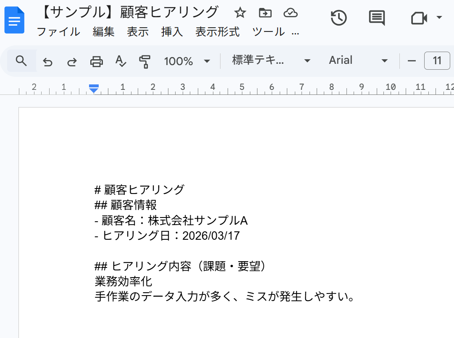The height and width of the screenshot is (338, 454).
Task: Open the 編集 menu
Action: tap(104, 32)
